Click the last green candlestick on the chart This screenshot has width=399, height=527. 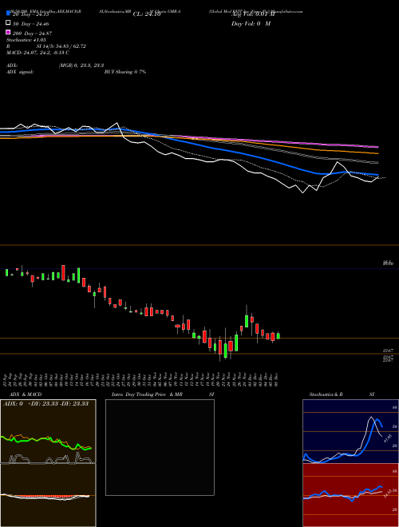pos(278,335)
